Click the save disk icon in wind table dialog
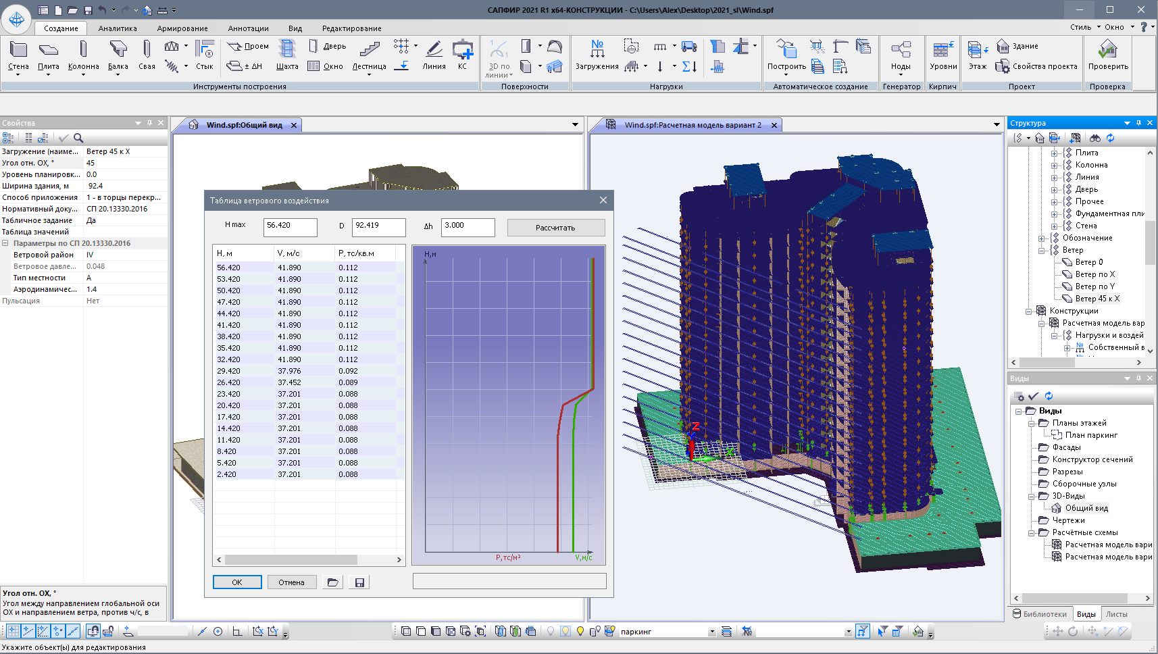This screenshot has height=654, width=1158. [359, 582]
